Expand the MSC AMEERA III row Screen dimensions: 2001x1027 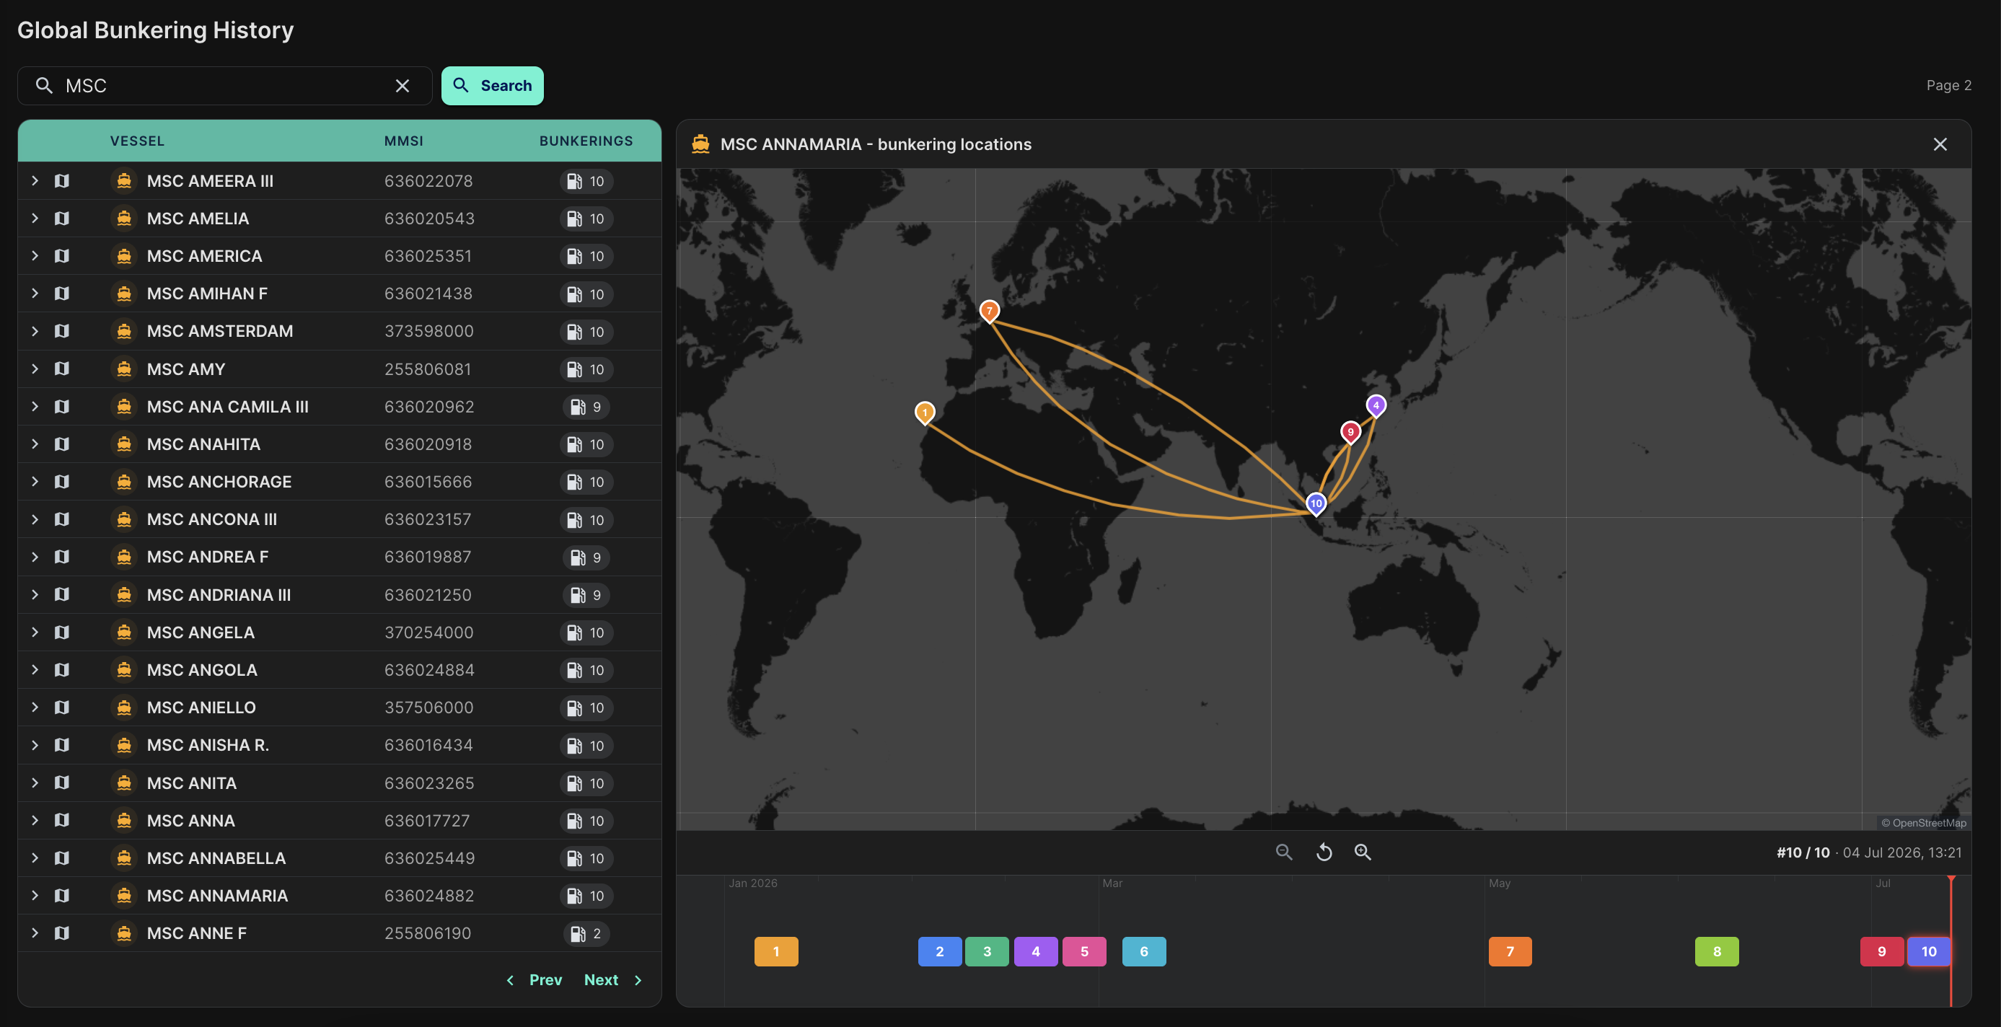(35, 181)
